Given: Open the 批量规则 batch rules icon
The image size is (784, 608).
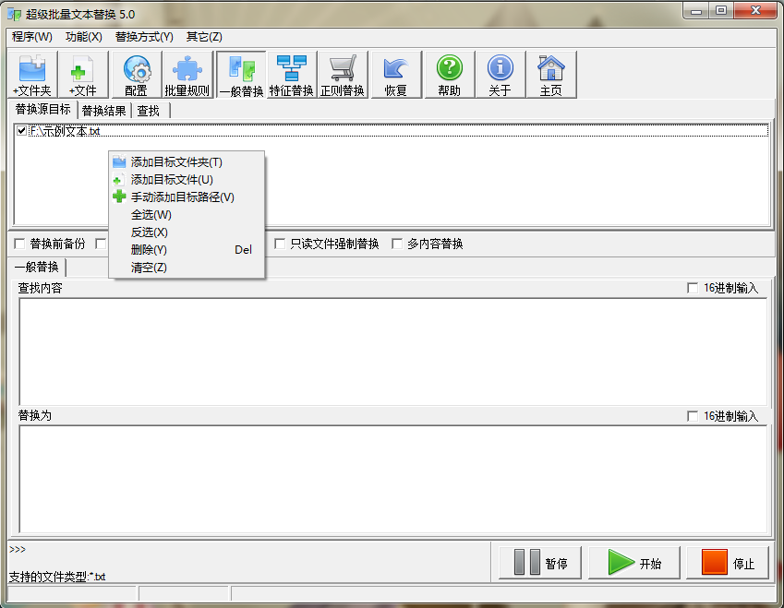Looking at the screenshot, I should (187, 75).
